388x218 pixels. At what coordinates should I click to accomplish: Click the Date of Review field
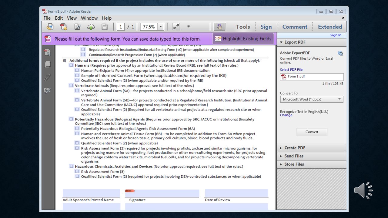pos(236,193)
